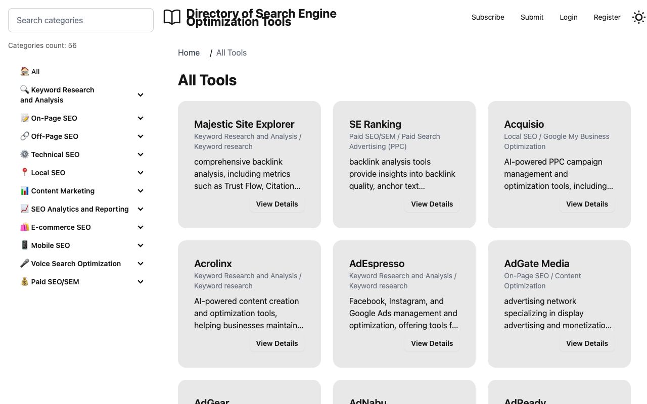Expand the Paid SEO/SEM chevron
Viewport: 647px width, 404px height.
pos(141,282)
